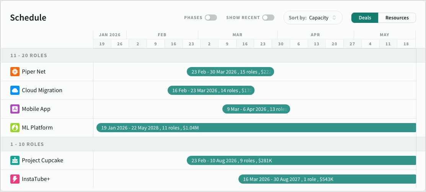Viewport: 426px width, 192px height.
Task: Enable the Show Recent toggle
Action: [268, 18]
